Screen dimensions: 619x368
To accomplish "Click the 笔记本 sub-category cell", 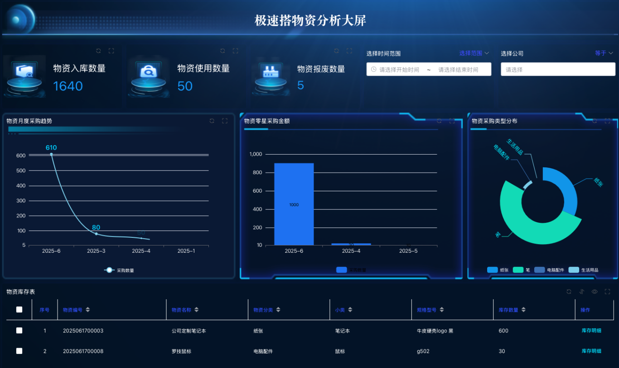I will coord(342,330).
